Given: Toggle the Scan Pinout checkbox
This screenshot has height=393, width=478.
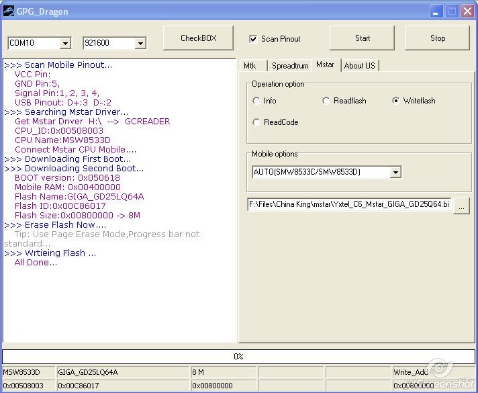Looking at the screenshot, I should coord(253,39).
